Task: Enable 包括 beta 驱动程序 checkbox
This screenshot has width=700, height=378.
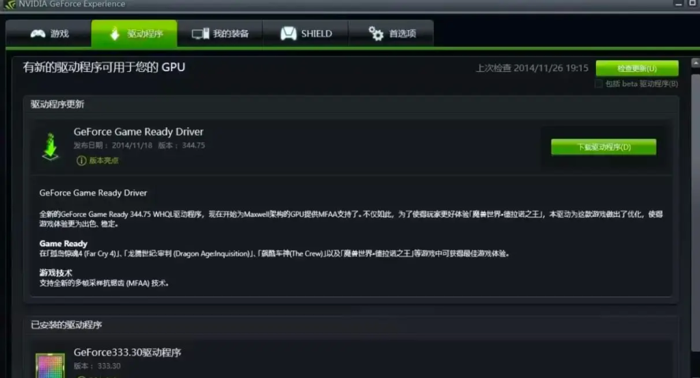Action: click(x=599, y=84)
